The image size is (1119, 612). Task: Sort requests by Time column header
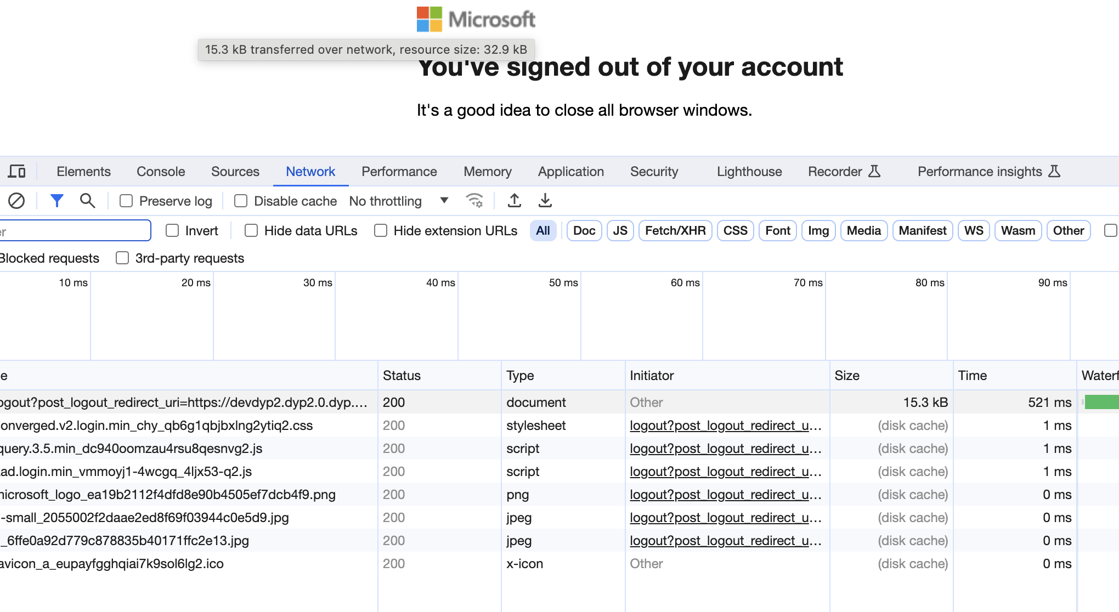point(972,376)
